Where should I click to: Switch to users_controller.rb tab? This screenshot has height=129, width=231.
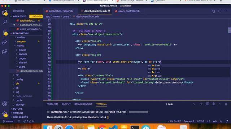(128, 11)
